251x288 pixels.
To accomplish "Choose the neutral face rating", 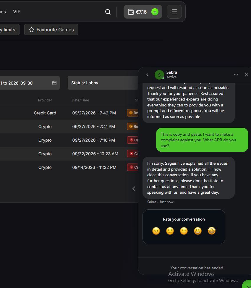I will 184,231.
